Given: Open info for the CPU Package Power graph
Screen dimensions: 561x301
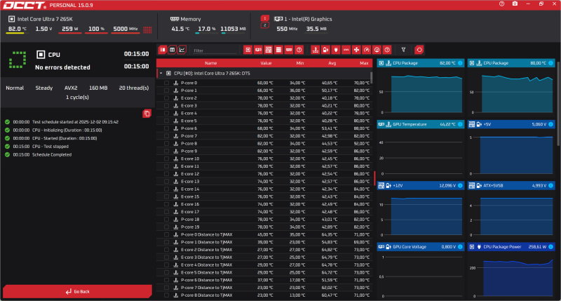Looking at the screenshot, I should click(550, 246).
